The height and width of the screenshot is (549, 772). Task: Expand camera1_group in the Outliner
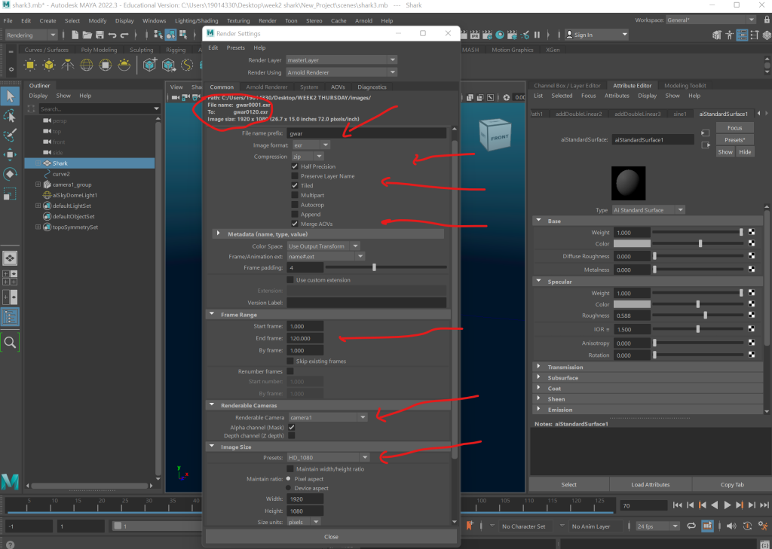[x=38, y=185]
